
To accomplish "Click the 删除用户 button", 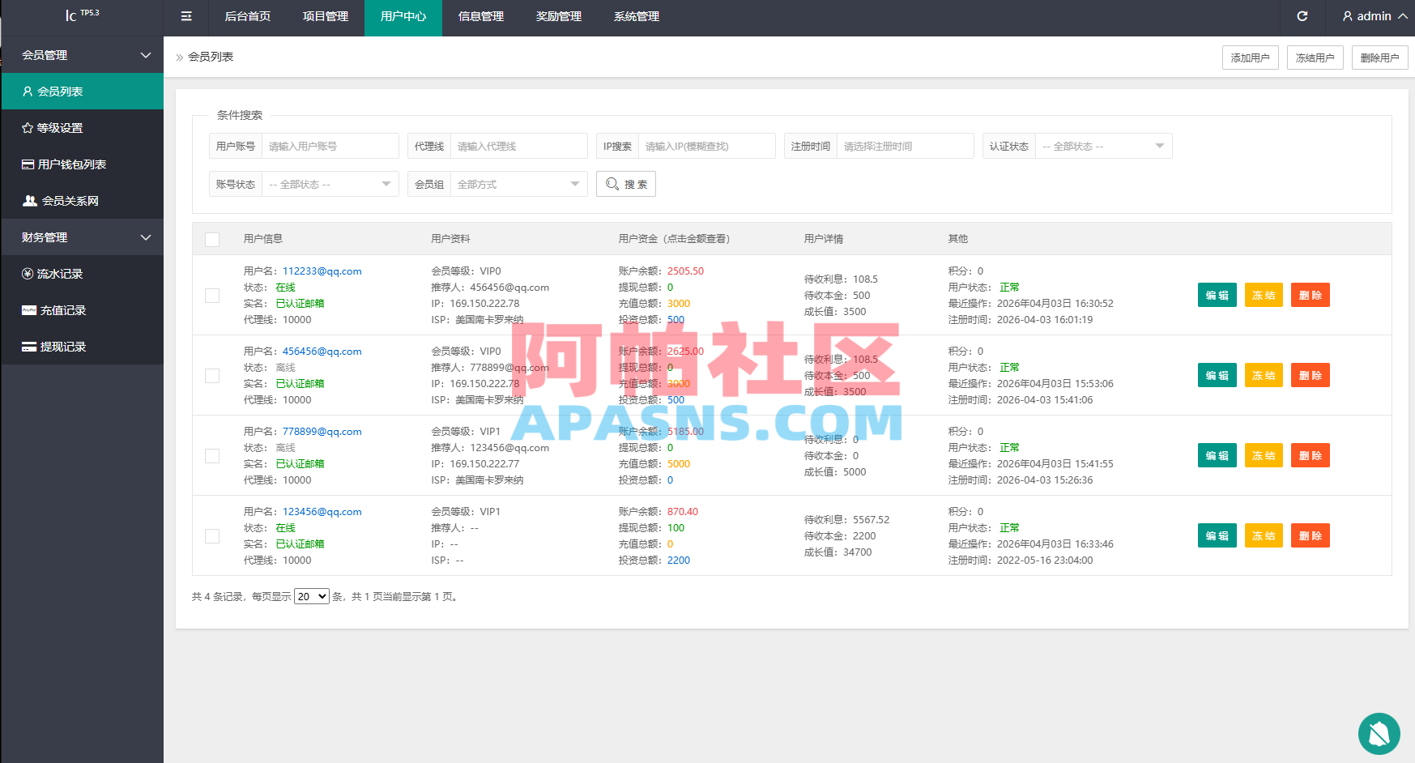I will click(1380, 58).
